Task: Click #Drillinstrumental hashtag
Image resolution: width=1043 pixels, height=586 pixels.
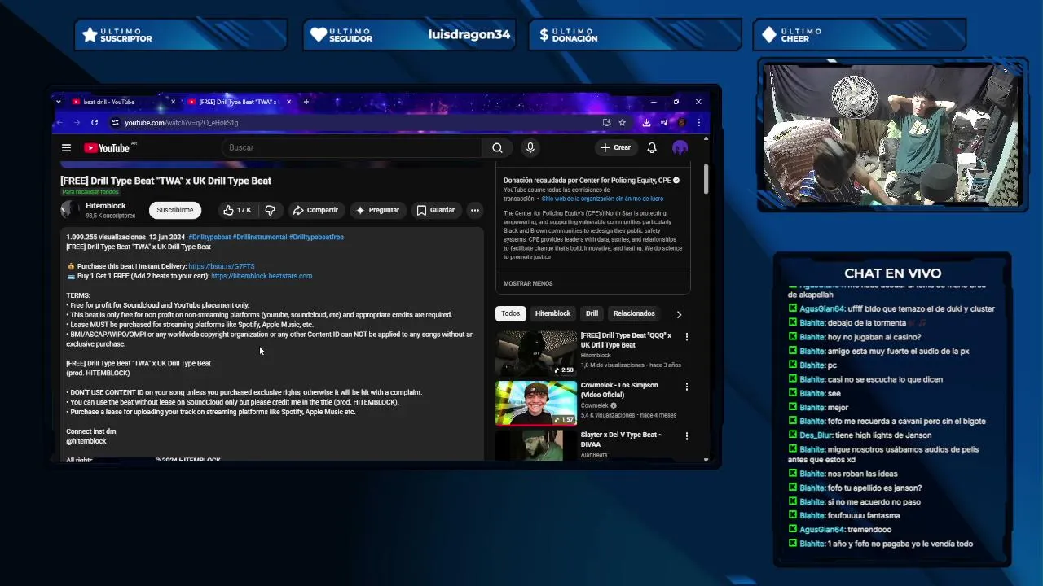Action: pyautogui.click(x=260, y=237)
